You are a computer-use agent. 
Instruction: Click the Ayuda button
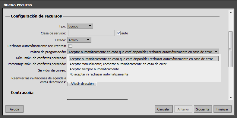tap(14, 109)
